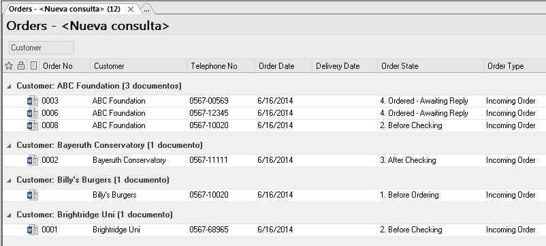Select Word document icon for order 0003
The width and height of the screenshot is (546, 246).
33,101
